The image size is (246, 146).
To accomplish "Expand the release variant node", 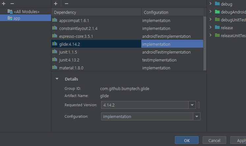I will [210, 27].
